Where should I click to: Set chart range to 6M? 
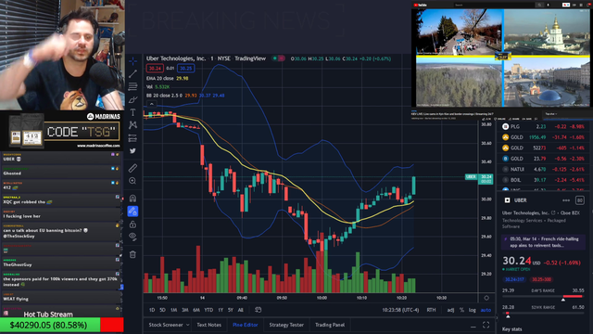196,310
